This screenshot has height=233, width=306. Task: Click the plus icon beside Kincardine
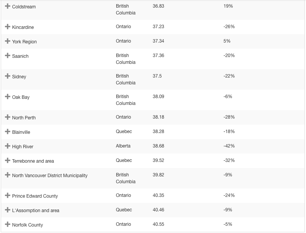[x=8, y=27]
